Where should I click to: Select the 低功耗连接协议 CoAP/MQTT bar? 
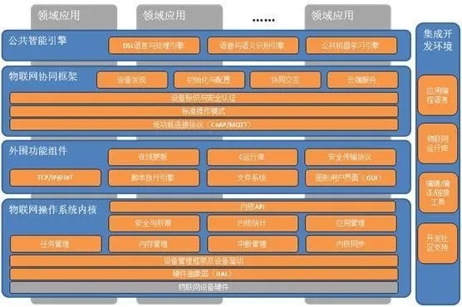(x=204, y=124)
